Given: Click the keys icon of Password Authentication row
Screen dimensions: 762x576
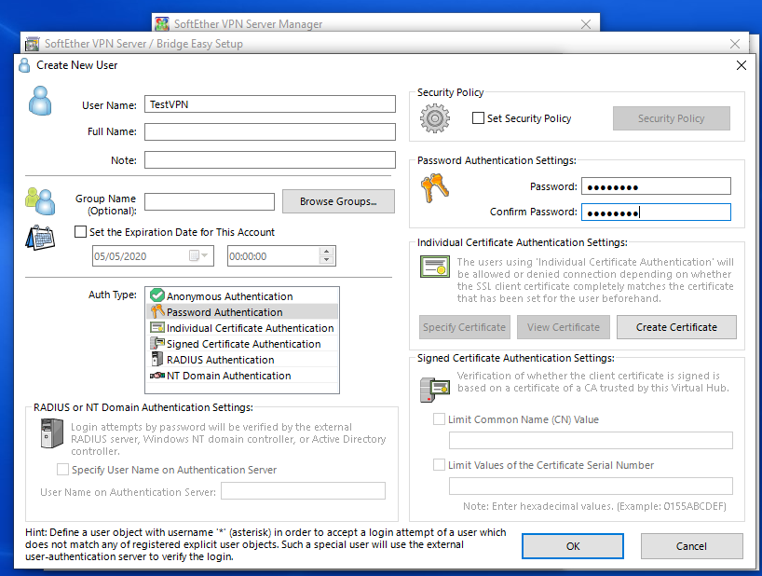Looking at the screenshot, I should point(157,311).
